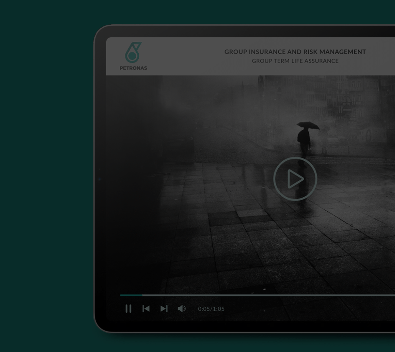Click the Petronas droplet logo
395x352 pixels.
coord(133,52)
